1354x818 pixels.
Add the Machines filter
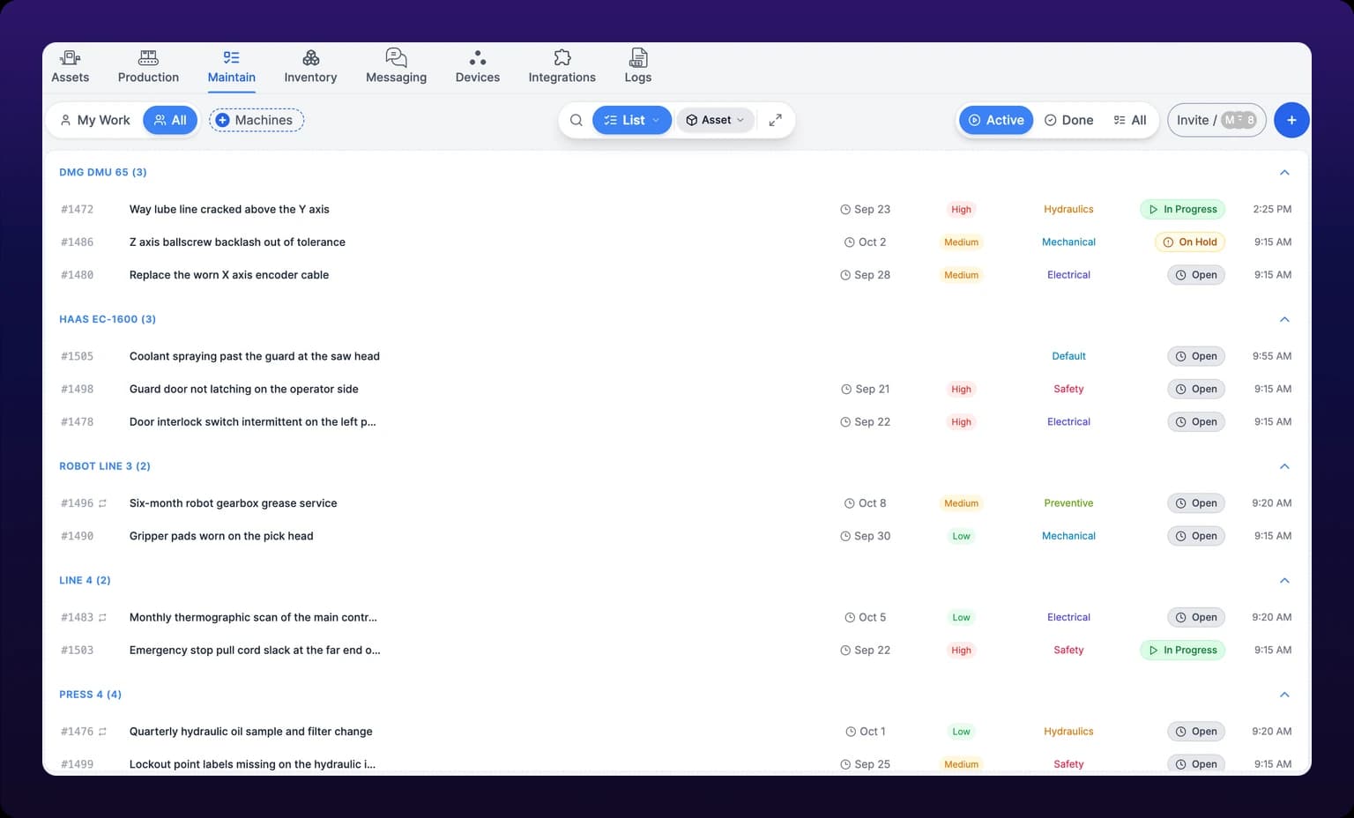pyautogui.click(x=257, y=120)
